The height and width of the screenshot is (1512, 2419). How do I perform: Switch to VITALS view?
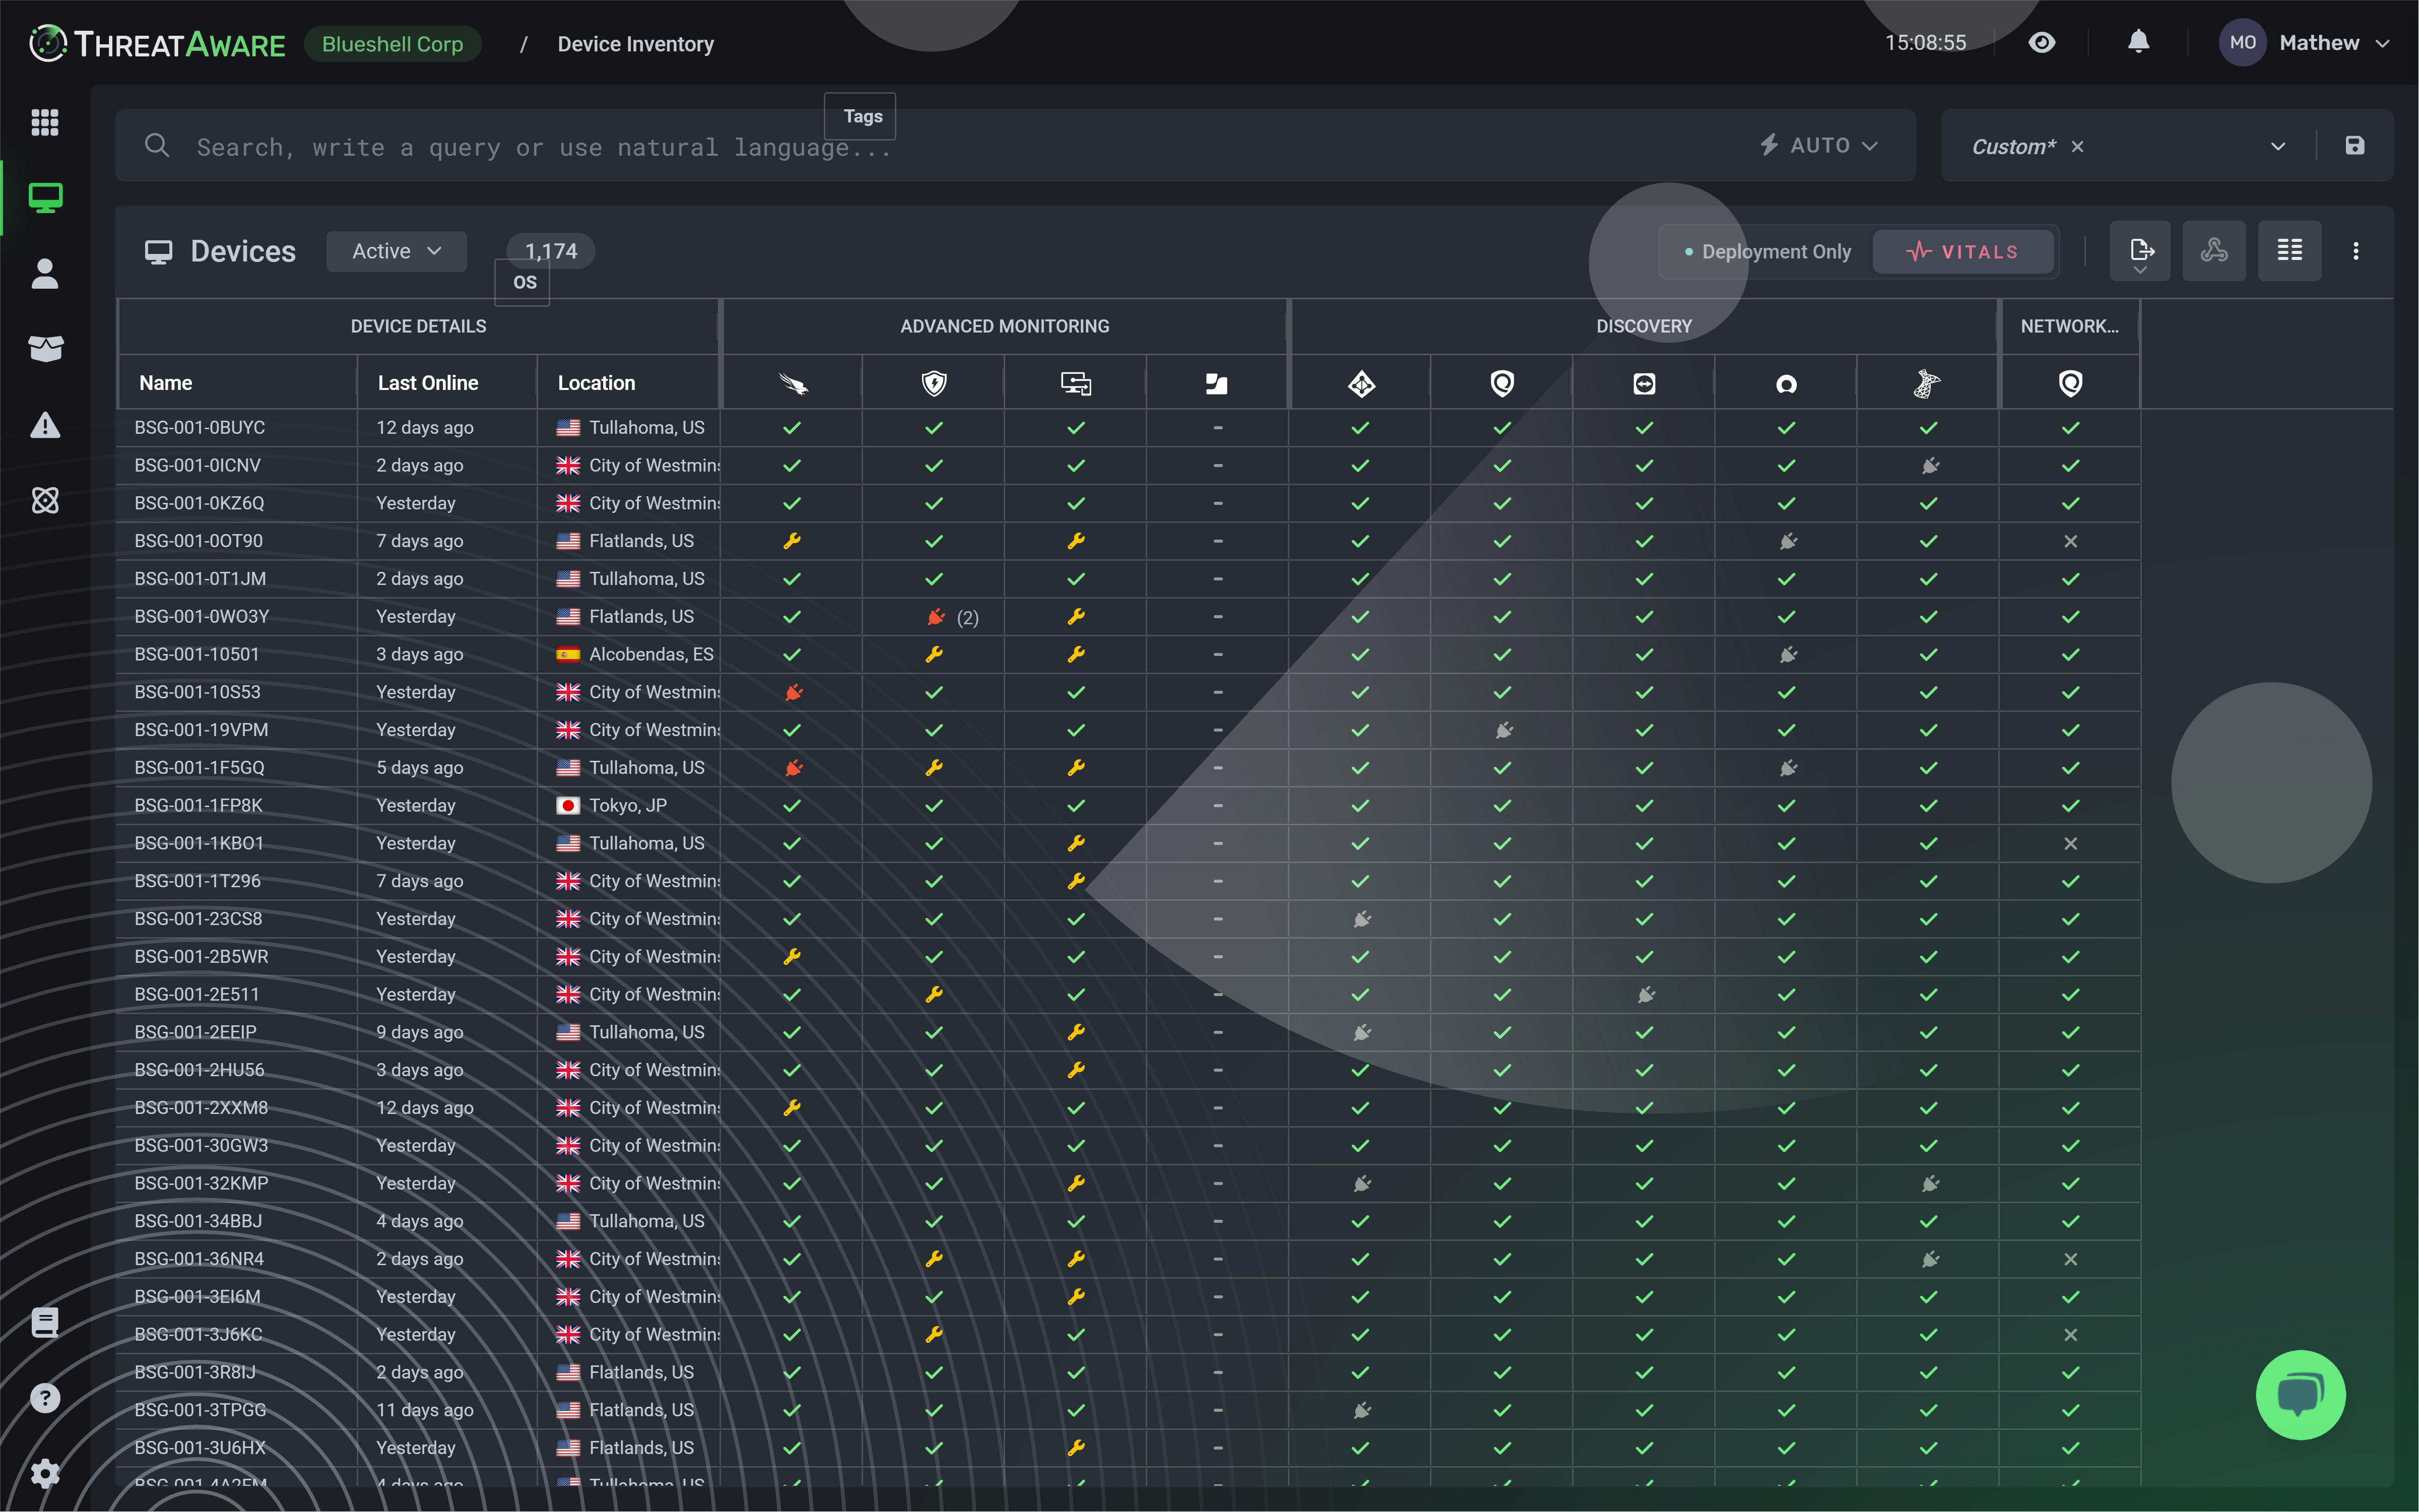(1963, 252)
